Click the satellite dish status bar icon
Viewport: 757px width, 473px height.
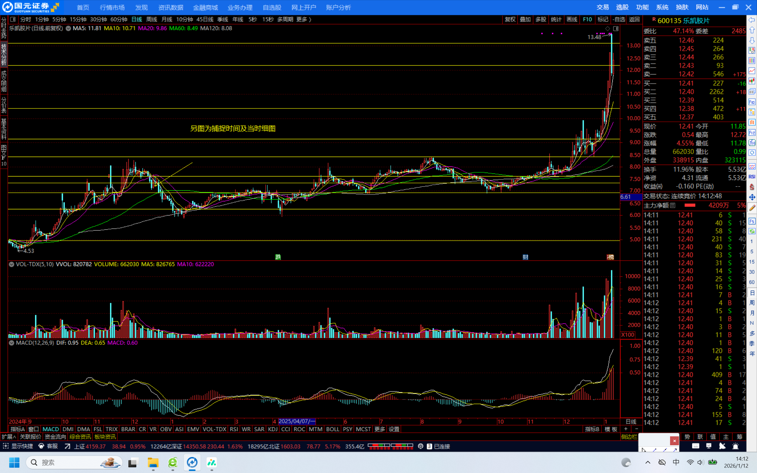722,446
